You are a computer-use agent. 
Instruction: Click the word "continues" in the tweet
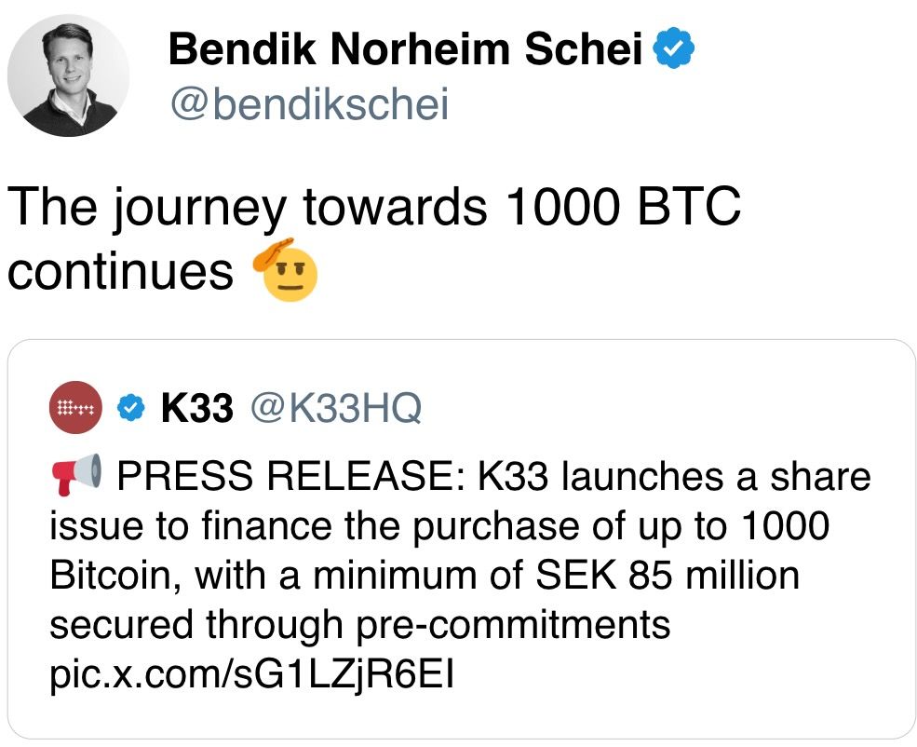121,270
